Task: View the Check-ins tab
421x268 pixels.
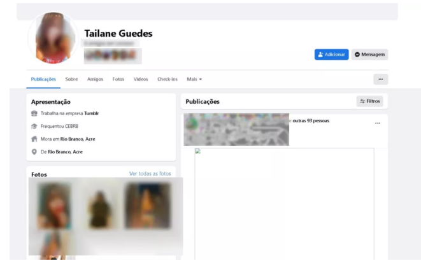Action: [168, 80]
